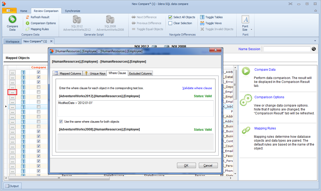Click the Name Session link
This screenshot has width=321, height=191.
click(249, 49)
